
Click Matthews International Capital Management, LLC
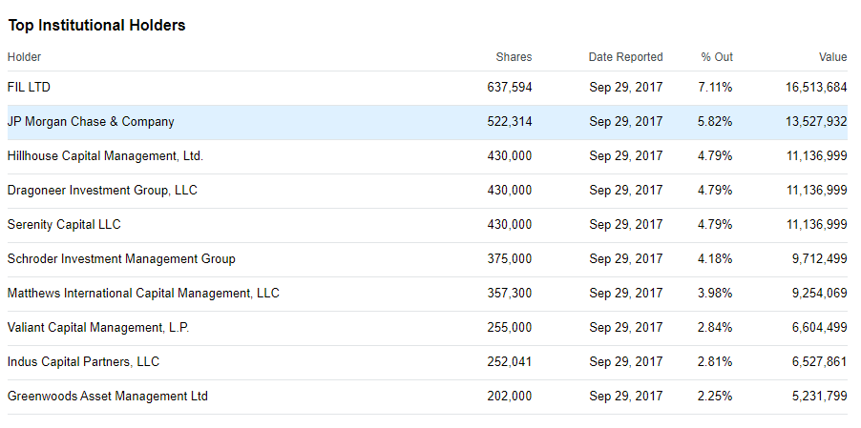click(x=143, y=294)
